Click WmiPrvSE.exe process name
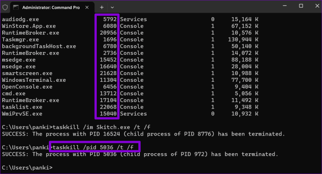 [x=22, y=114]
